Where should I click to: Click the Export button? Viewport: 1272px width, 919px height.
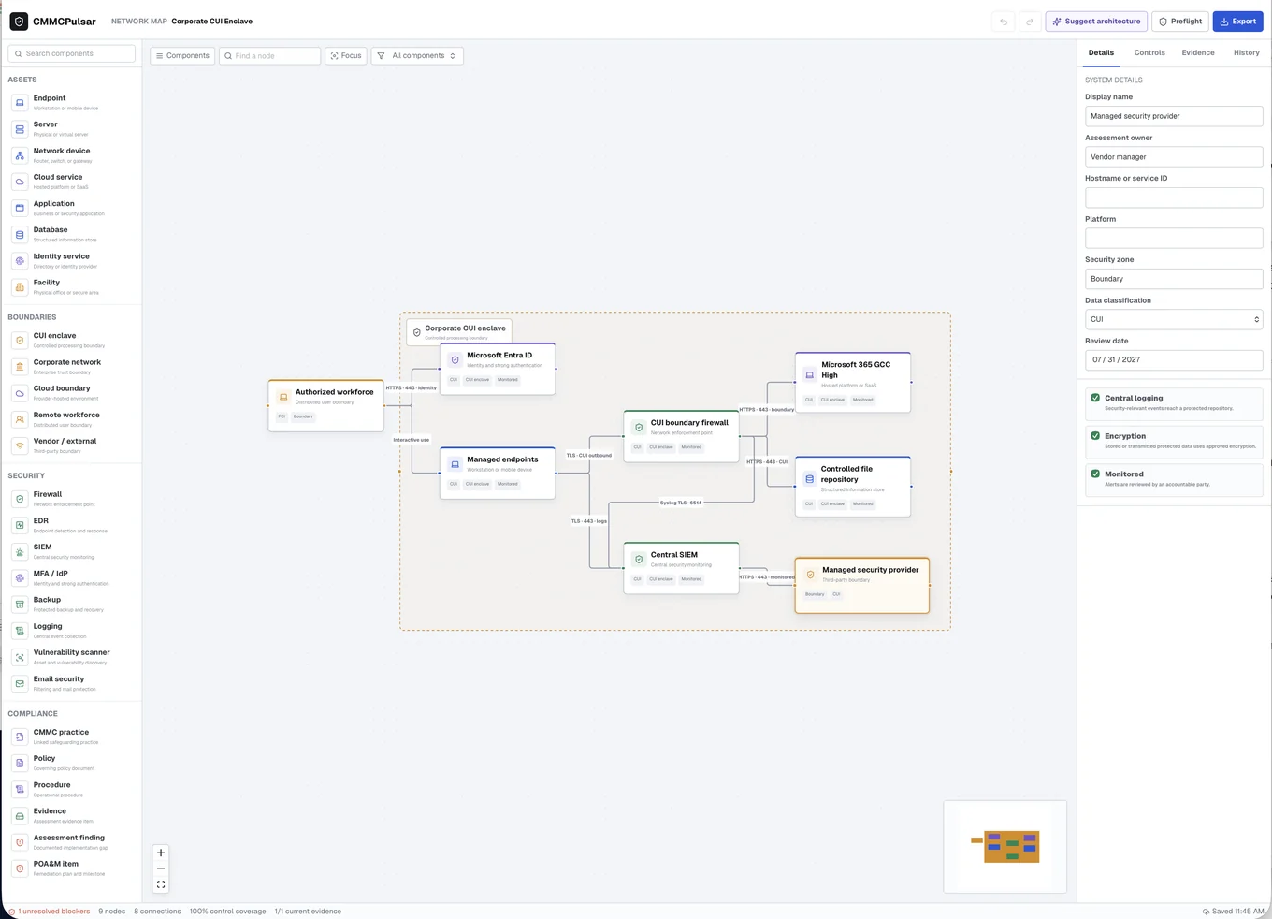click(x=1237, y=22)
